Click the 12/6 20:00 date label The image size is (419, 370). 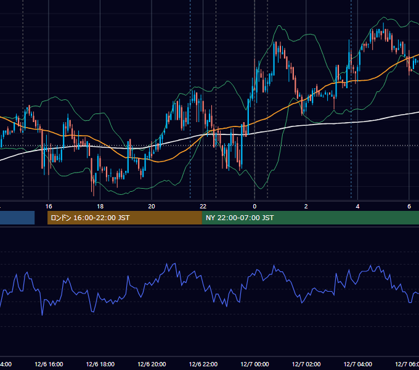coord(152,364)
